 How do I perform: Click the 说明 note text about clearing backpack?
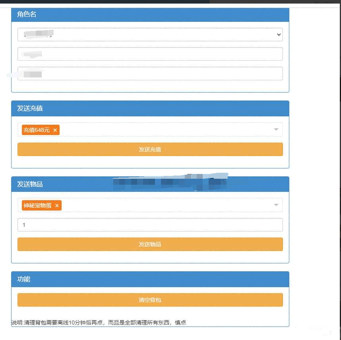(99, 323)
